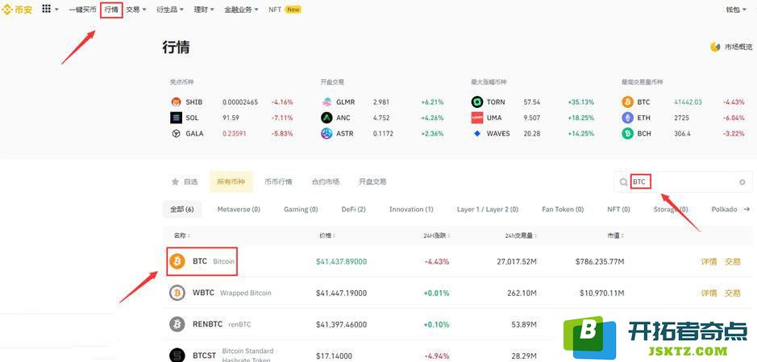Open 交易 link for WBTC row
Screen dimensions: 757x362
point(732,293)
